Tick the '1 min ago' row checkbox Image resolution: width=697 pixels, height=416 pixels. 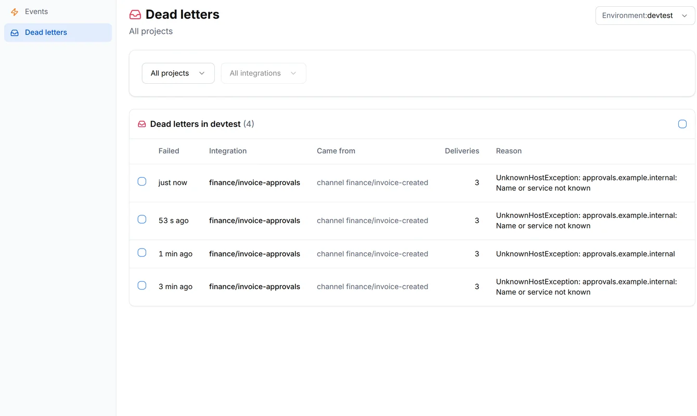click(x=142, y=253)
